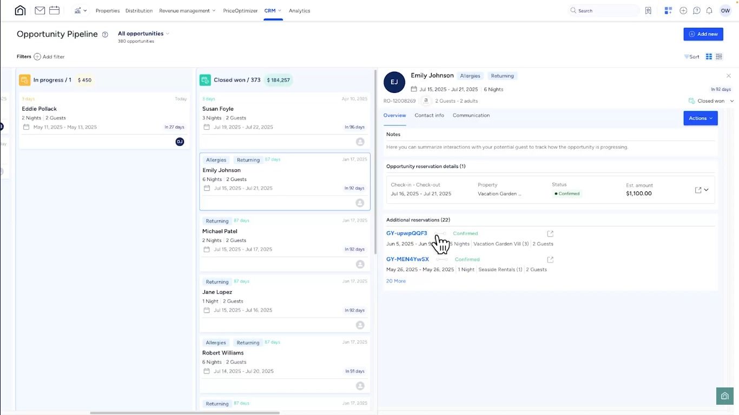Open the Closed won status dropdown
Viewport: 739px width, 415px height.
tap(711, 101)
